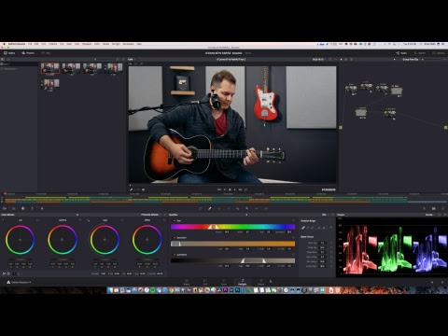Choose the feather subtract tool in Selection Range

[x=319, y=228]
